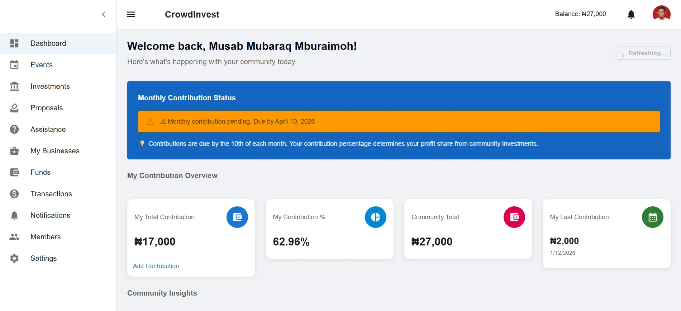Navigate to Funds in the sidebar
The height and width of the screenshot is (311, 681).
pos(41,172)
